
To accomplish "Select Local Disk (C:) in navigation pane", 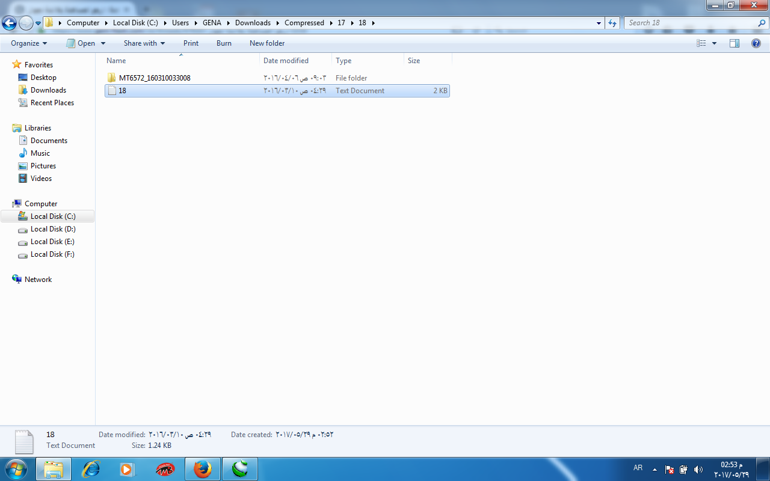I will click(x=53, y=216).
